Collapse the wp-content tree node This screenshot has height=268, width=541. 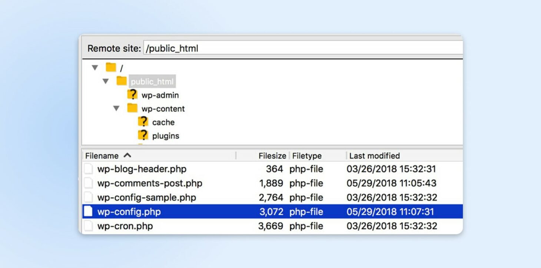pos(117,108)
